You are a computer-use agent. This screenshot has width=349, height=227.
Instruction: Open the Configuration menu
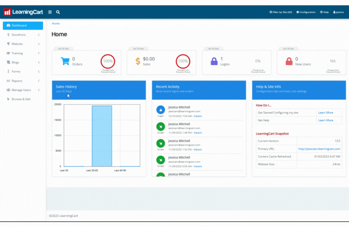(x=306, y=12)
